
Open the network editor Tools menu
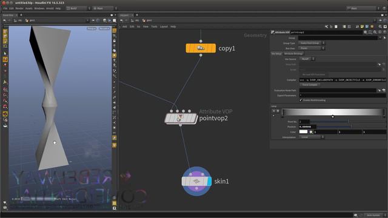point(154,27)
